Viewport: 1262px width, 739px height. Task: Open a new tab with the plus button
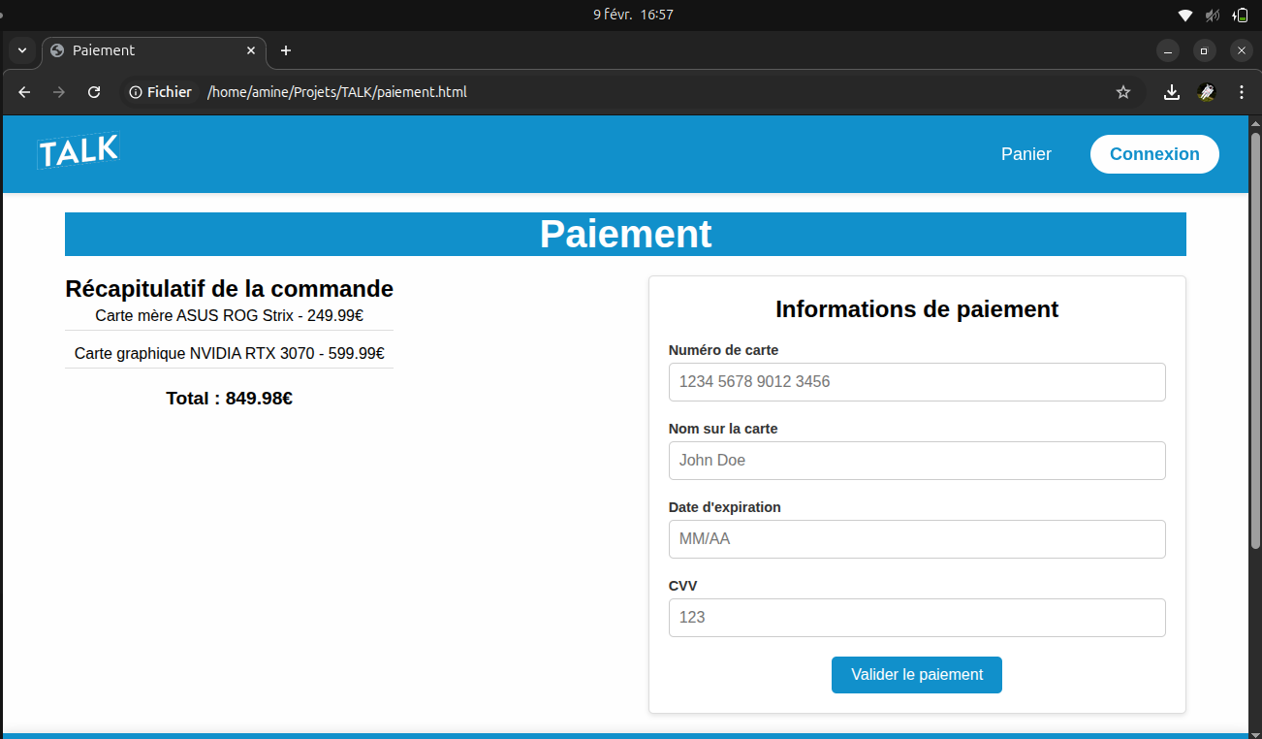tap(285, 50)
